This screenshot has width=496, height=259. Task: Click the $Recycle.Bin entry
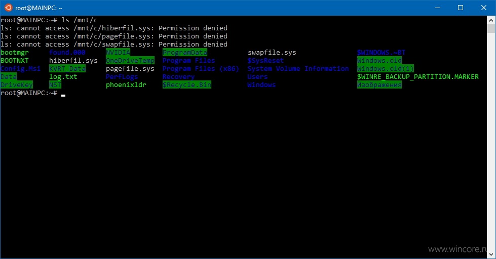click(x=186, y=84)
